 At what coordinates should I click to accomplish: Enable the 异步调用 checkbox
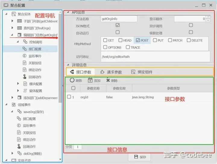[191, 25]
